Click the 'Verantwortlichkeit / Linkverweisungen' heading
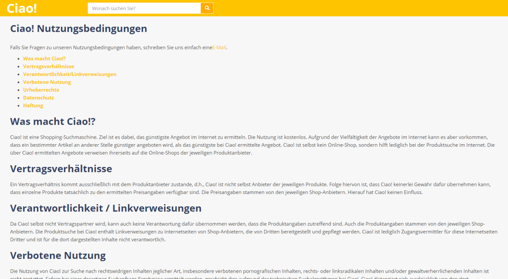The width and height of the screenshot is (508, 279). [x=106, y=208]
